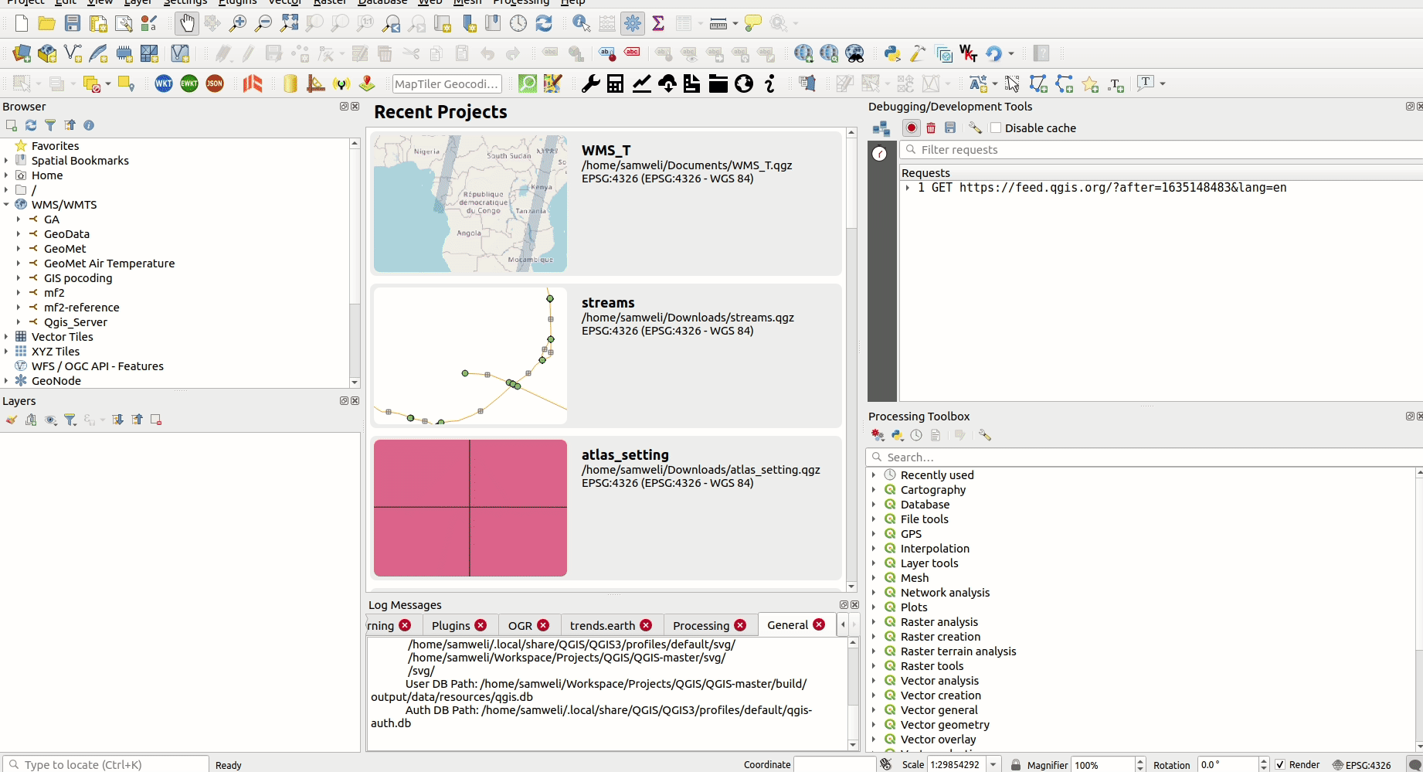Click the Refresh map icon
Screen dimensions: 1423x772
pos(544,23)
